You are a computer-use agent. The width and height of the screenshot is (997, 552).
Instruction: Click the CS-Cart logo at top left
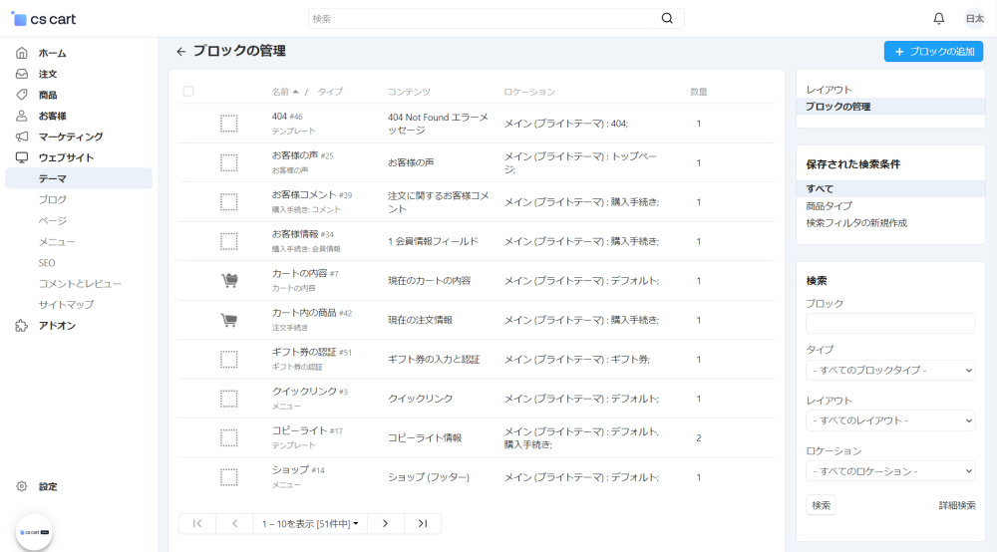(44, 19)
